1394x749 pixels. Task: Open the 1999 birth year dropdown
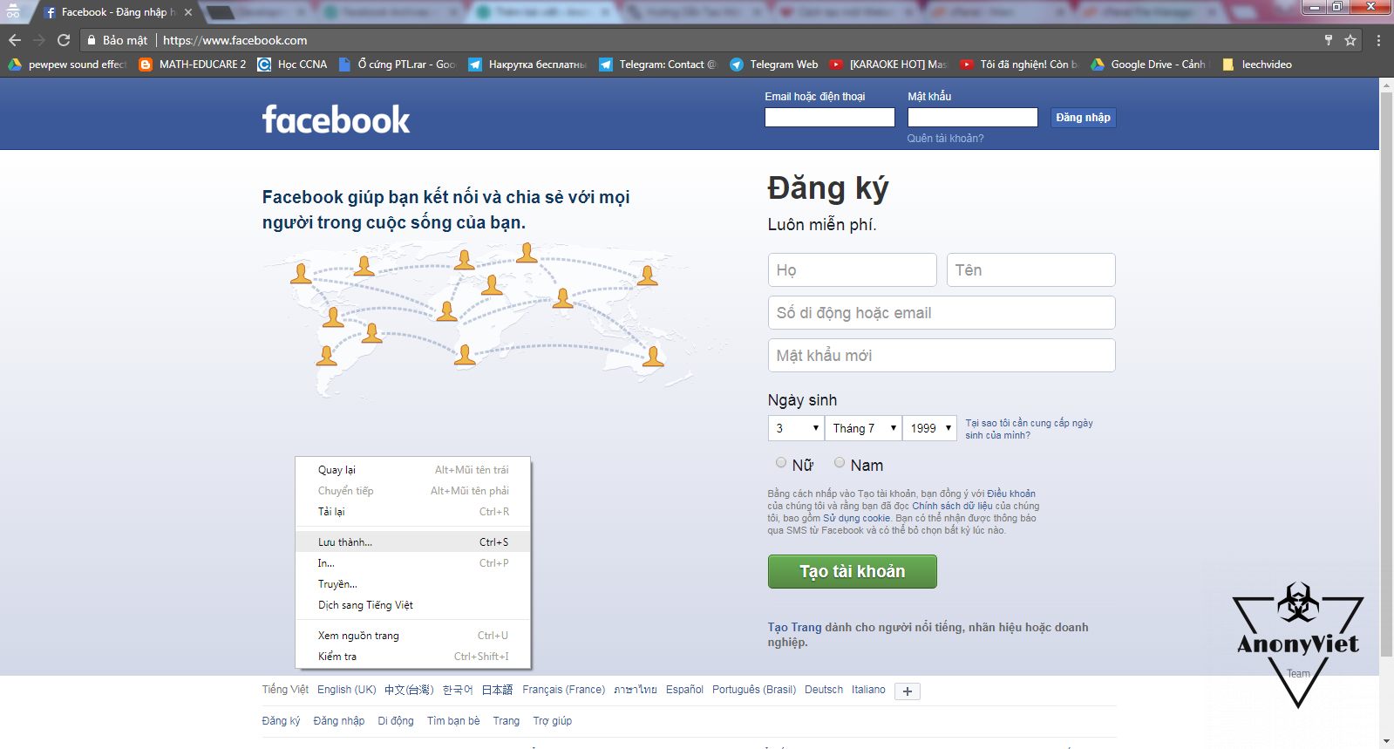929,428
